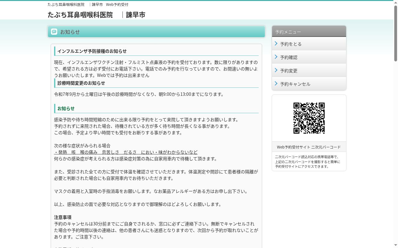398x248 pixels.
Task: Click the line beginning 二次元バーコード読込対応
Action: [x=307, y=157]
